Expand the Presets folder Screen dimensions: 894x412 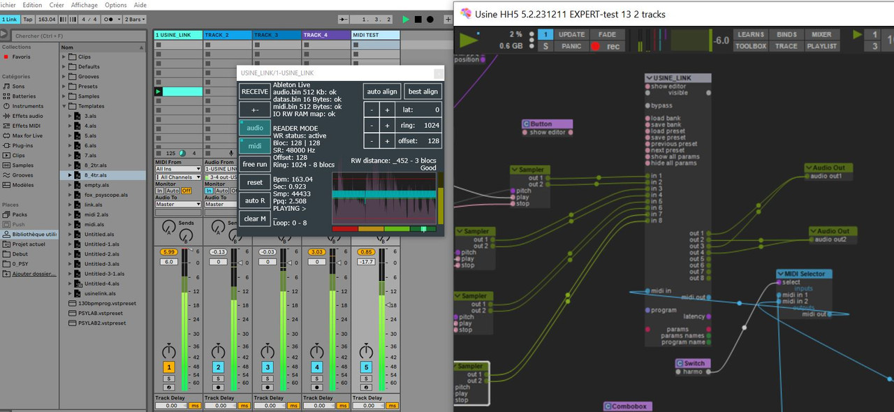(64, 87)
